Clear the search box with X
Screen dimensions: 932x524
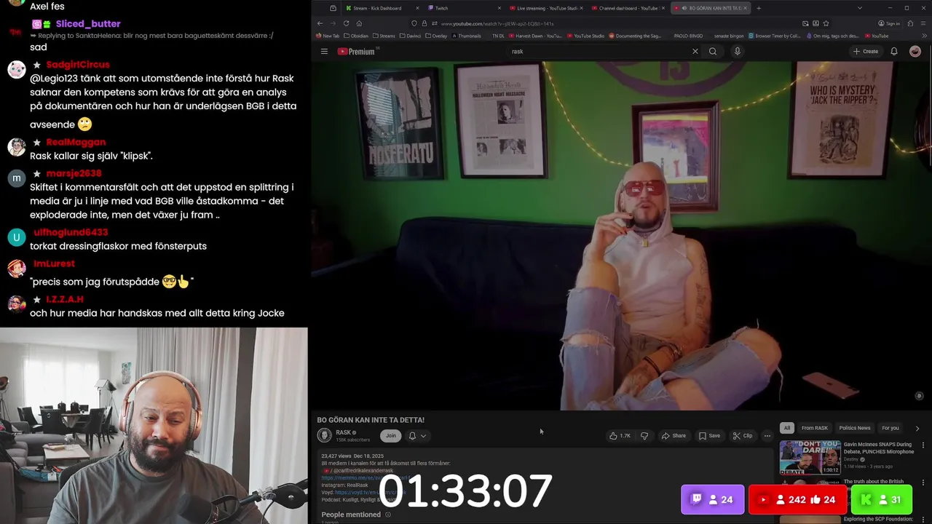coord(695,52)
